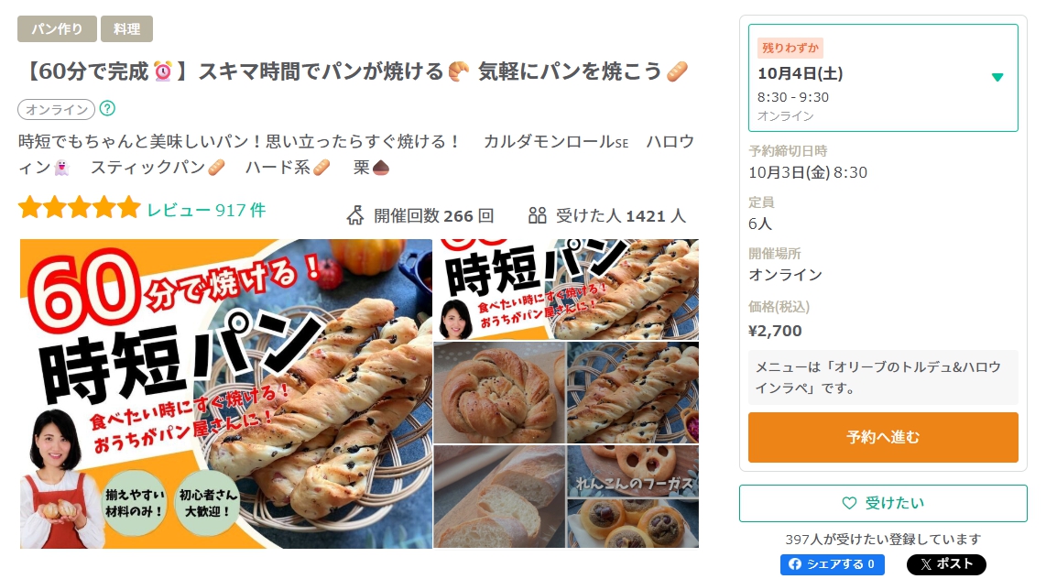Open the main 60分で焼ける時短パン image
1046x579 pixels.
pos(226,394)
